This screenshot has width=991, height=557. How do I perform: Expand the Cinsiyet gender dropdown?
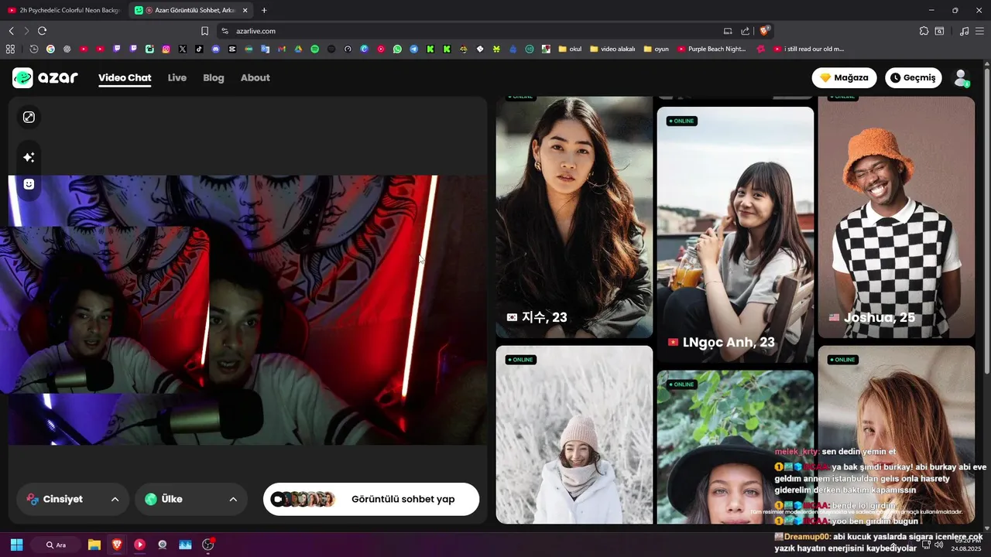[73, 499]
